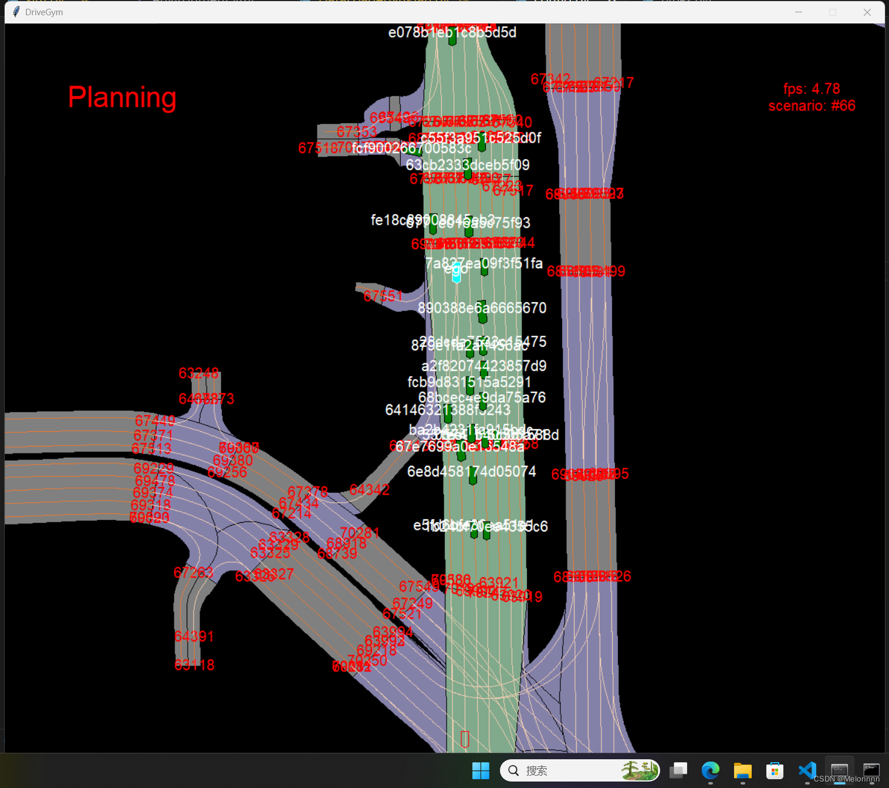
Task: Click the Planning mode label
Action: 122,97
